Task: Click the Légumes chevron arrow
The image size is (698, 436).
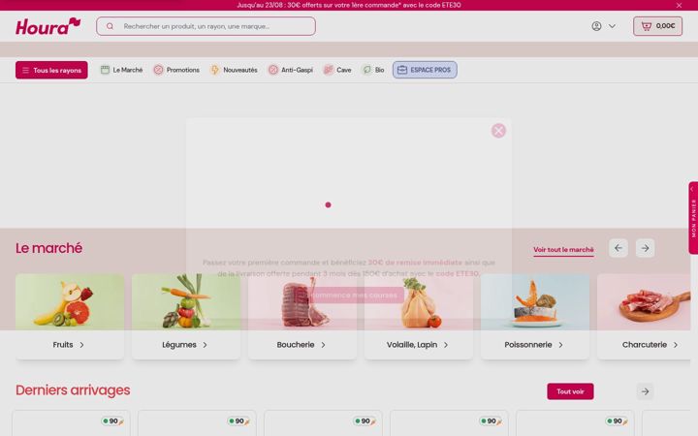Action: tap(205, 345)
